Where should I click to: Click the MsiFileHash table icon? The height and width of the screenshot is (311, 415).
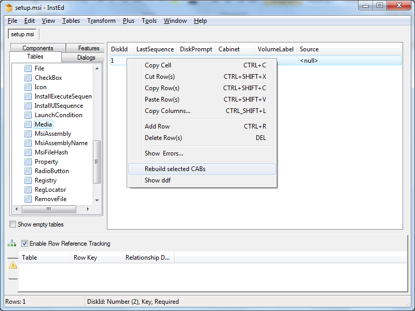coord(29,152)
